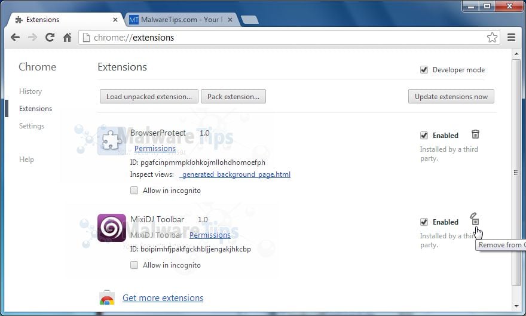Uncheck the Developer mode checkbox

click(x=424, y=70)
